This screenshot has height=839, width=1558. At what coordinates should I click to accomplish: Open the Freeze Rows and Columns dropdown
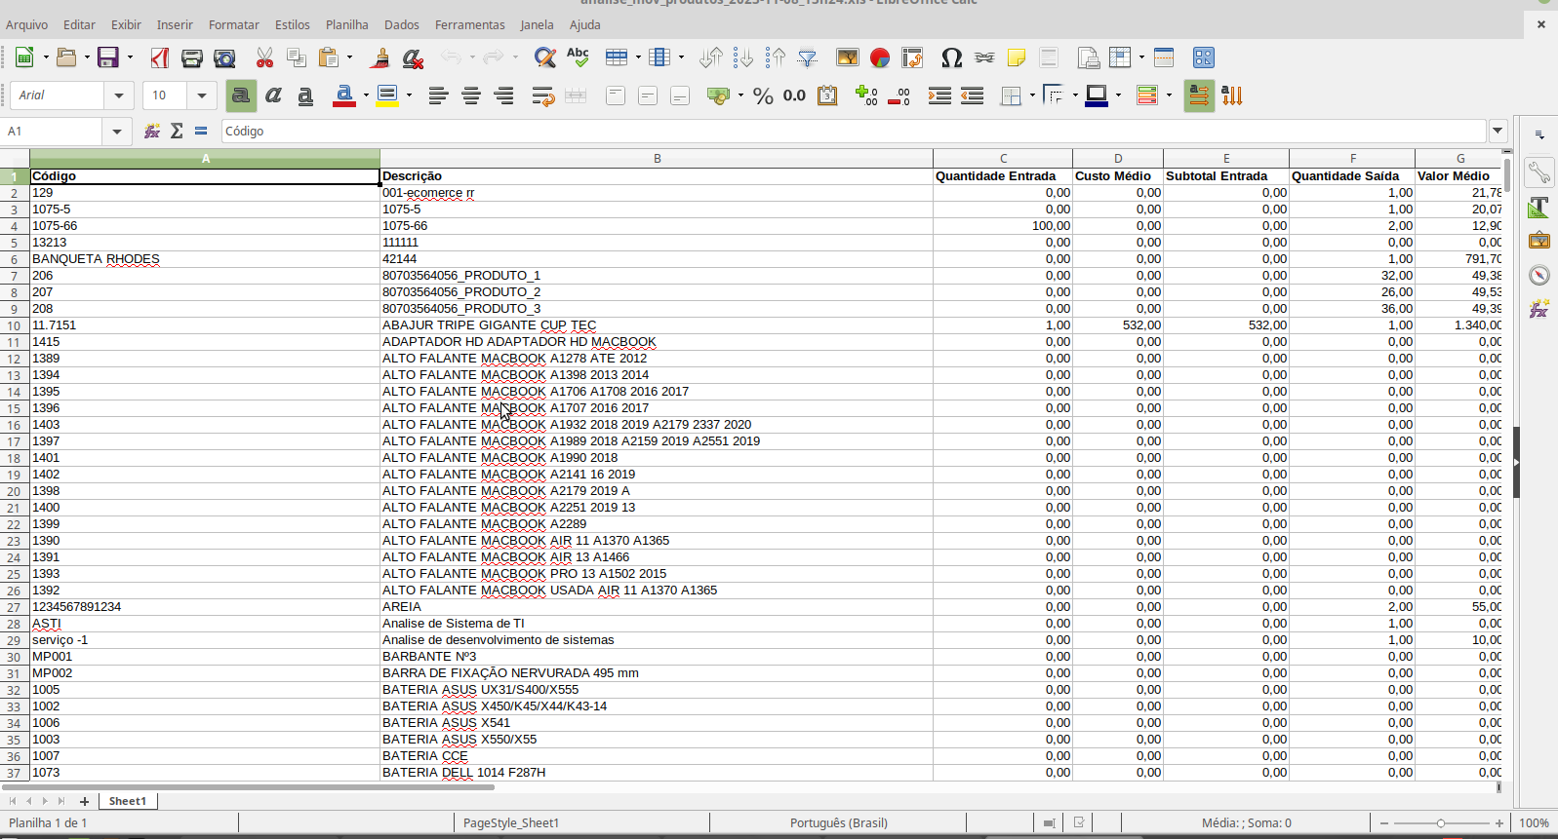[x=1141, y=57]
